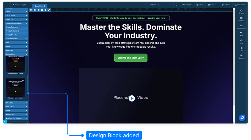Click the duplicate block icon
Screen dimensions: 251x140
coord(35,10)
